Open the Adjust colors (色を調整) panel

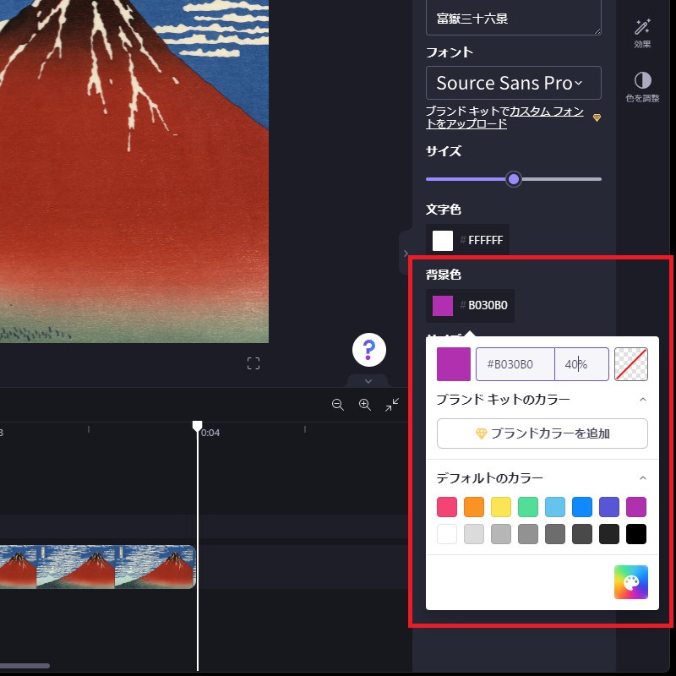642,87
